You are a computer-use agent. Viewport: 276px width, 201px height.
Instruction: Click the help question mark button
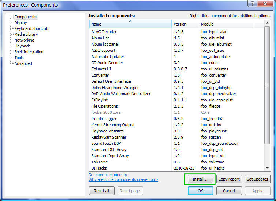coord(253,4)
